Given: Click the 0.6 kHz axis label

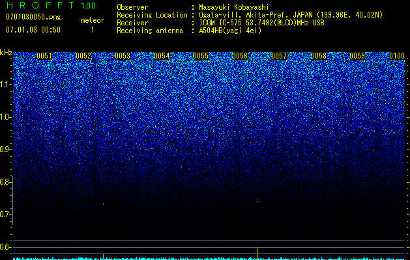Looking at the screenshot, I should (6, 247).
